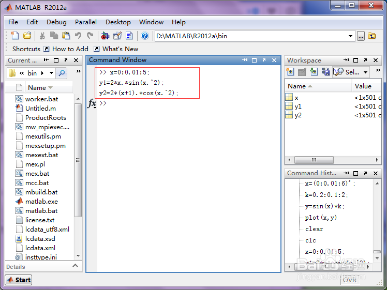The height and width of the screenshot is (290, 387).
Task: Open the Window menu
Action: pos(151,22)
